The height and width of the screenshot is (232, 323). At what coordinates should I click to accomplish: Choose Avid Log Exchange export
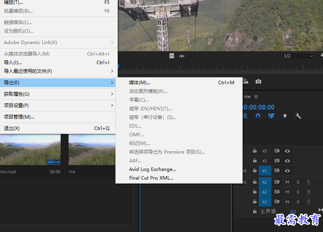point(179,169)
